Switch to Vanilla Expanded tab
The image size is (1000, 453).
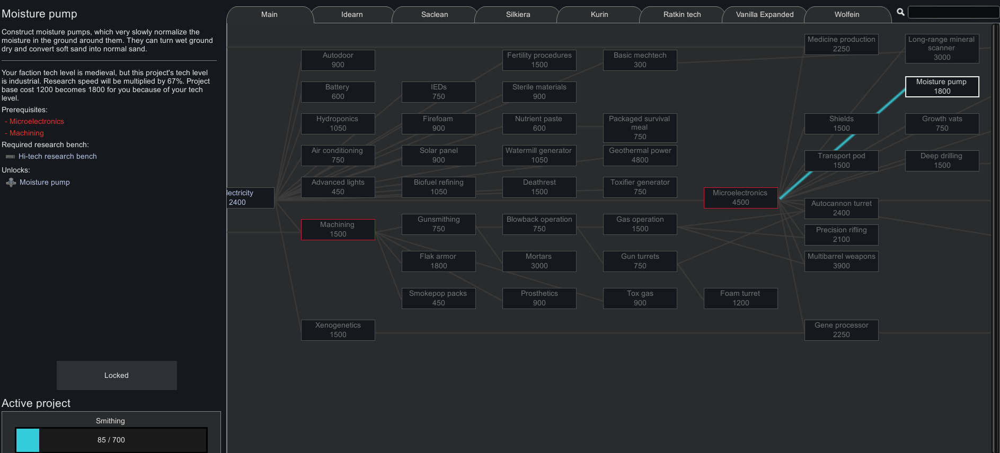765,15
